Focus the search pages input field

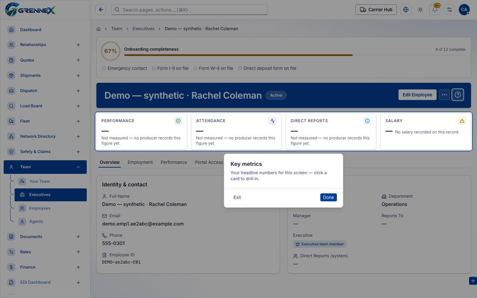pos(189,10)
